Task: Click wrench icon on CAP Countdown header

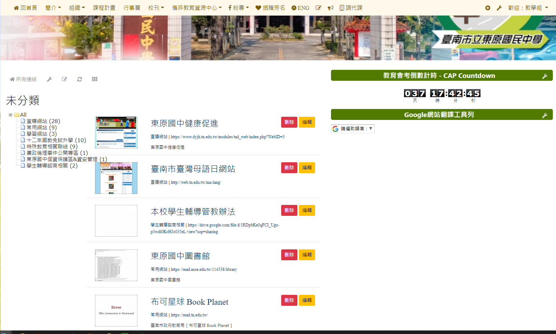Action: (545, 76)
